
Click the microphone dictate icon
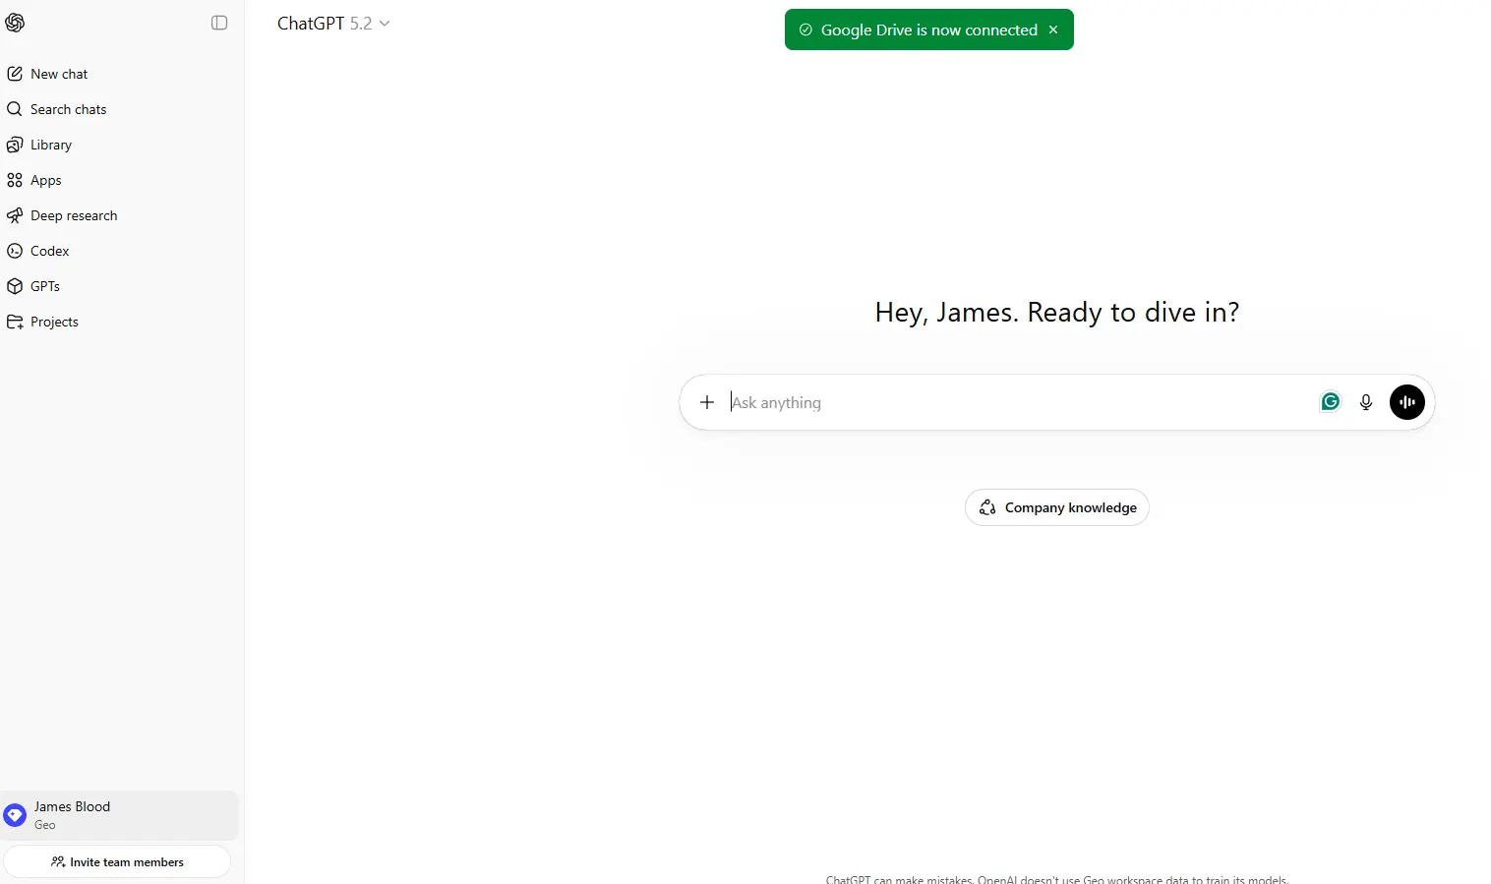1366,402
